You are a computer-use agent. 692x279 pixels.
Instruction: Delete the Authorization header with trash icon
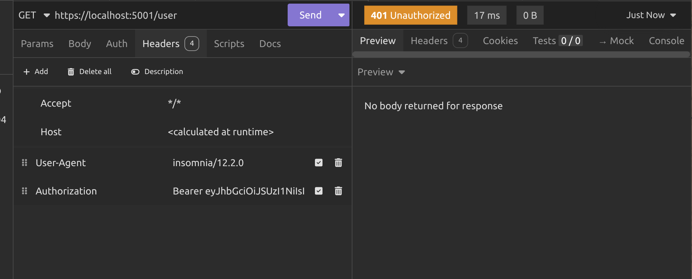tap(338, 191)
